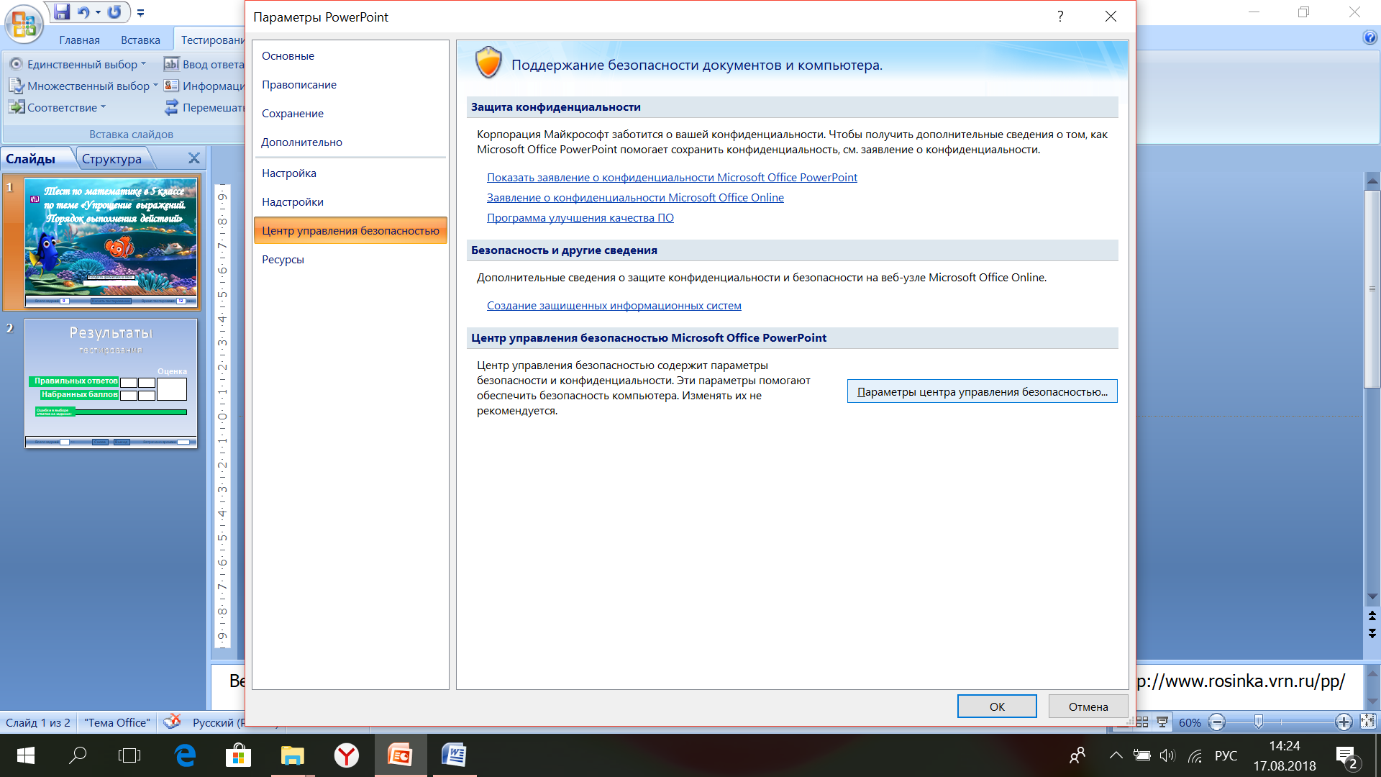Open Программа улучшения качества ПО link
The width and height of the screenshot is (1381, 777).
pyautogui.click(x=580, y=218)
